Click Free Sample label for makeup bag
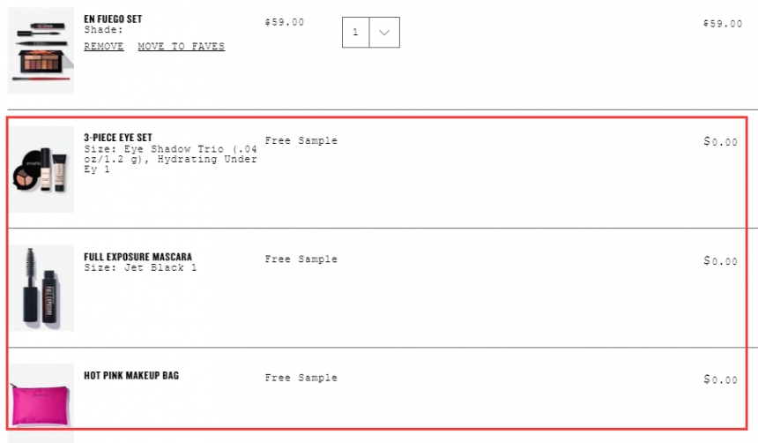Viewport: 758px width, 443px height. 301,378
